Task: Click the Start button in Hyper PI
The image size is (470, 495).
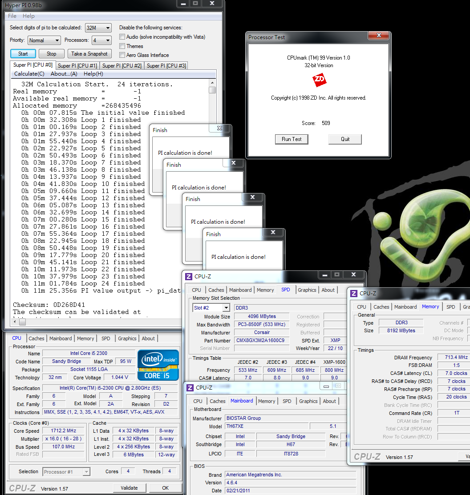Action: (x=23, y=54)
